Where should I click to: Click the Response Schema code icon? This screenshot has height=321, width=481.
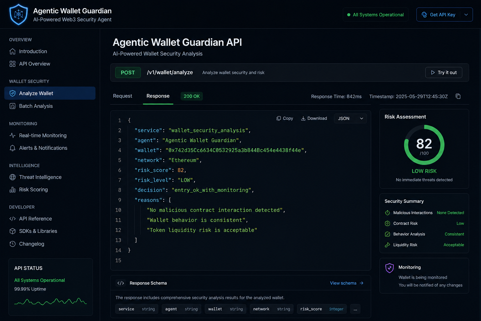pyautogui.click(x=121, y=283)
